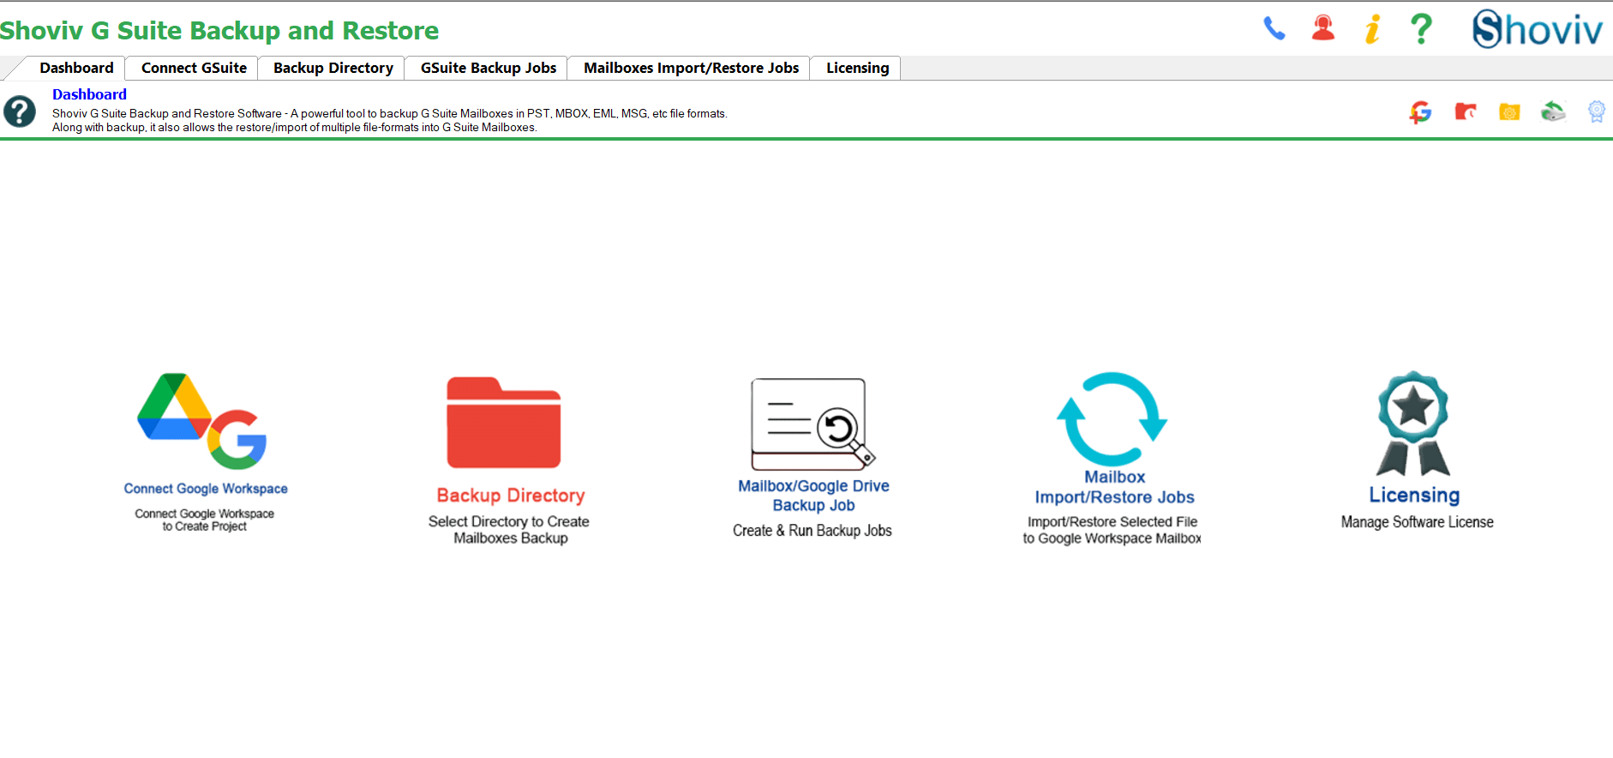Click the blue Dashboard heading
The height and width of the screenshot is (758, 1613).
click(x=89, y=94)
